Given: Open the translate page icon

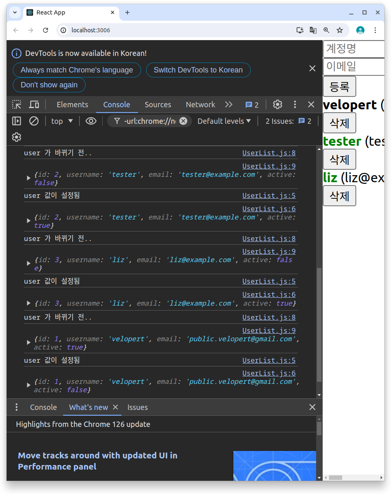Looking at the screenshot, I should pos(313,30).
